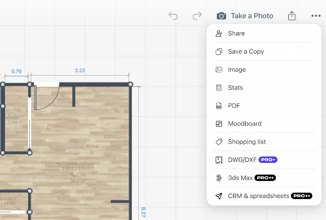The width and height of the screenshot is (326, 220).
Task: Open CRM & spreadsheets entry
Action: tap(264, 196)
